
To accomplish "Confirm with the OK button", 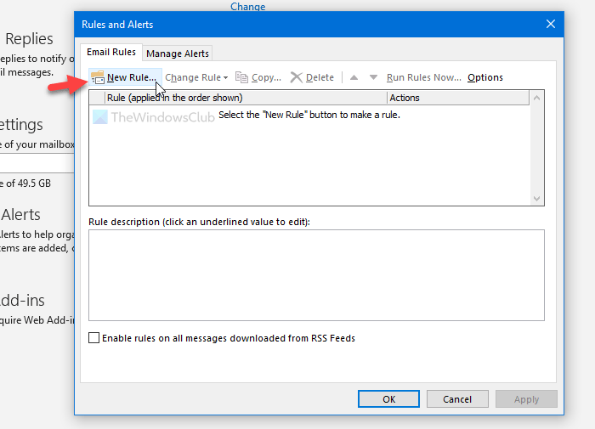I will tap(388, 399).
